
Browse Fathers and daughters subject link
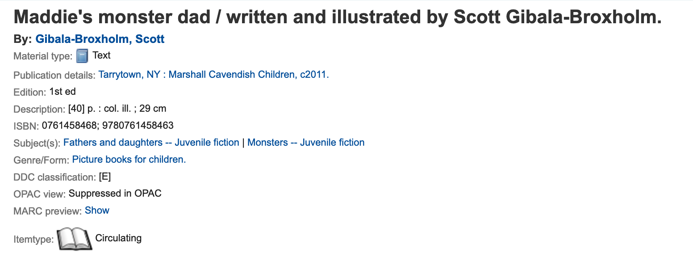coord(151,143)
